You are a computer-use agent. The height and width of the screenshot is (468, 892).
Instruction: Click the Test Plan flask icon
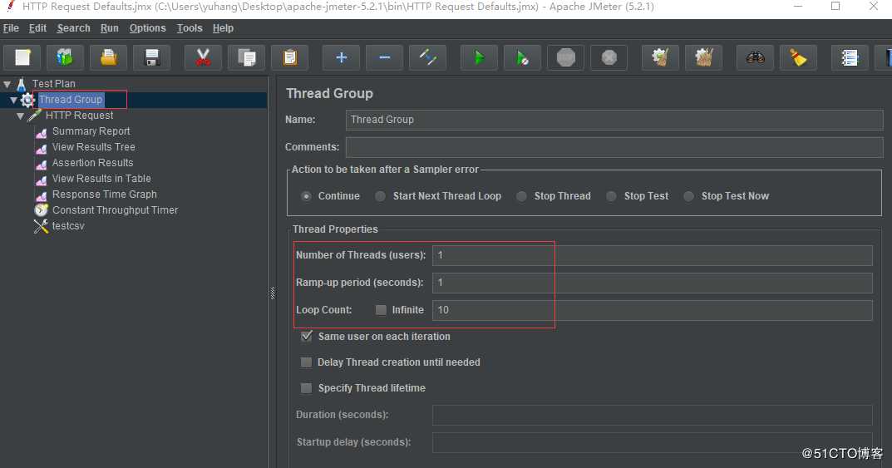coord(21,84)
